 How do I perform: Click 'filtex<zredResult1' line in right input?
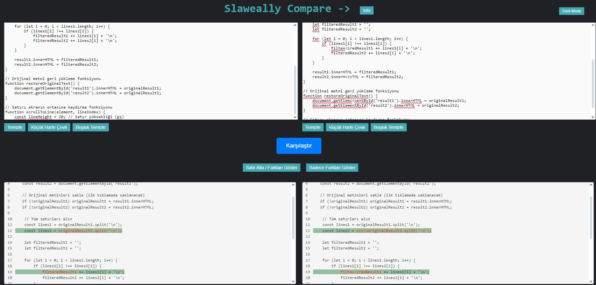[x=376, y=48]
